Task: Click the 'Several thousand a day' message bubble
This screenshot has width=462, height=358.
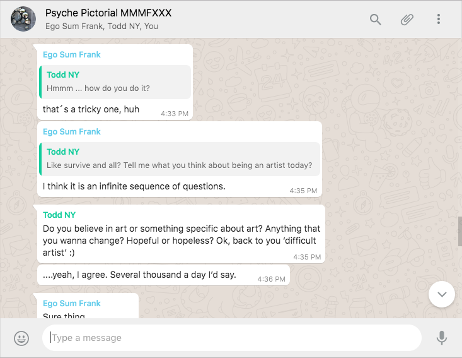Action: [139, 275]
